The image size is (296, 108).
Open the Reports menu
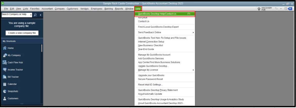pyautogui.click(x=119, y=9)
